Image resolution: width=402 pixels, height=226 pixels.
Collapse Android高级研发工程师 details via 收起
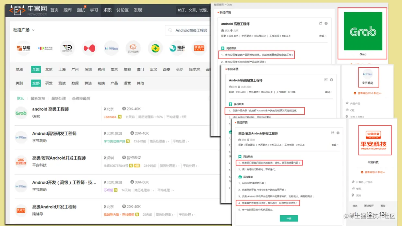pos(328,92)
